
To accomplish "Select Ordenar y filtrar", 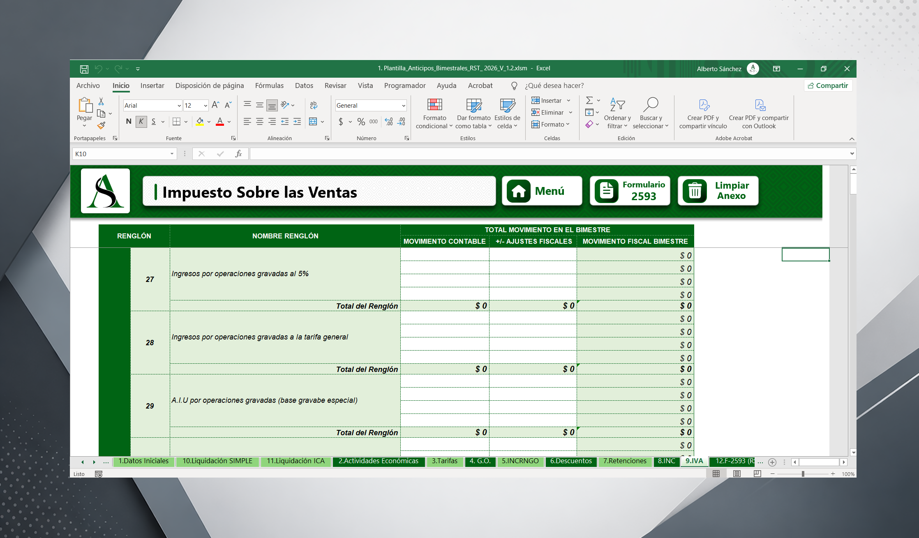I will click(617, 113).
